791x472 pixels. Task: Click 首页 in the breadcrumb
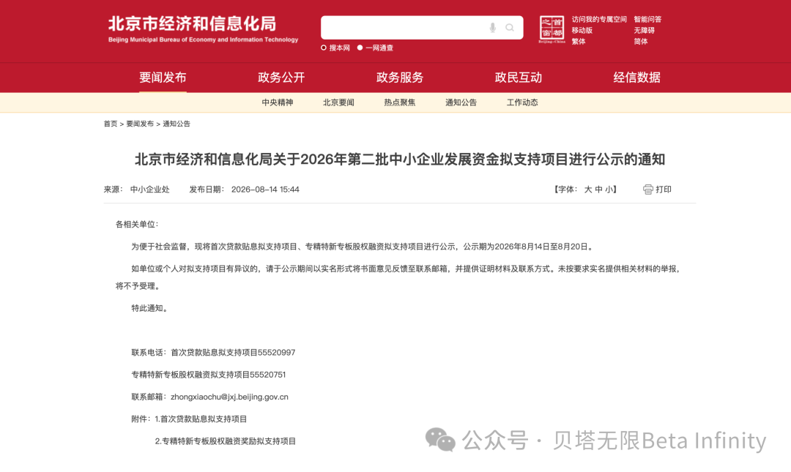pos(111,124)
